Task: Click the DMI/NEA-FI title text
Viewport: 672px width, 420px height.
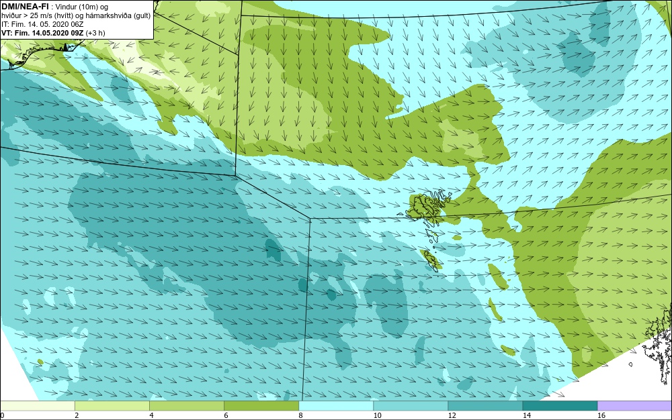Action: click(x=26, y=7)
